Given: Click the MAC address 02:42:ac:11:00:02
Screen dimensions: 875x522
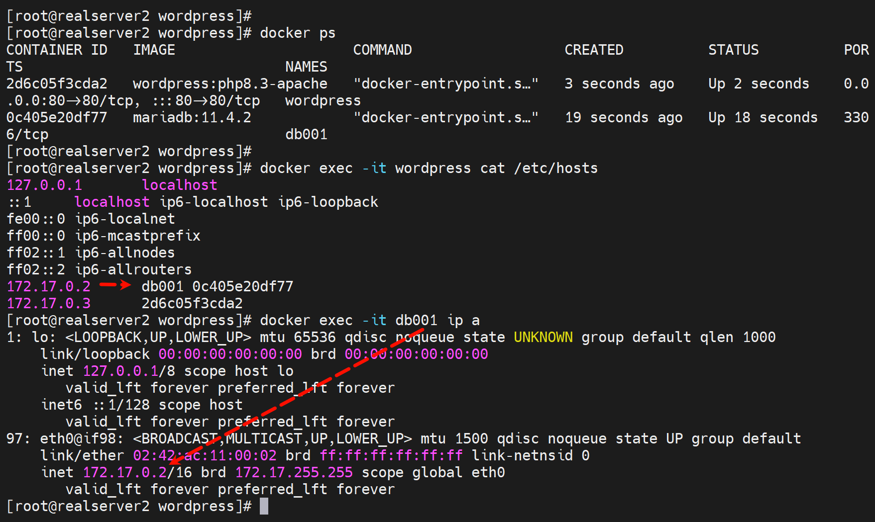Looking at the screenshot, I should point(205,455).
